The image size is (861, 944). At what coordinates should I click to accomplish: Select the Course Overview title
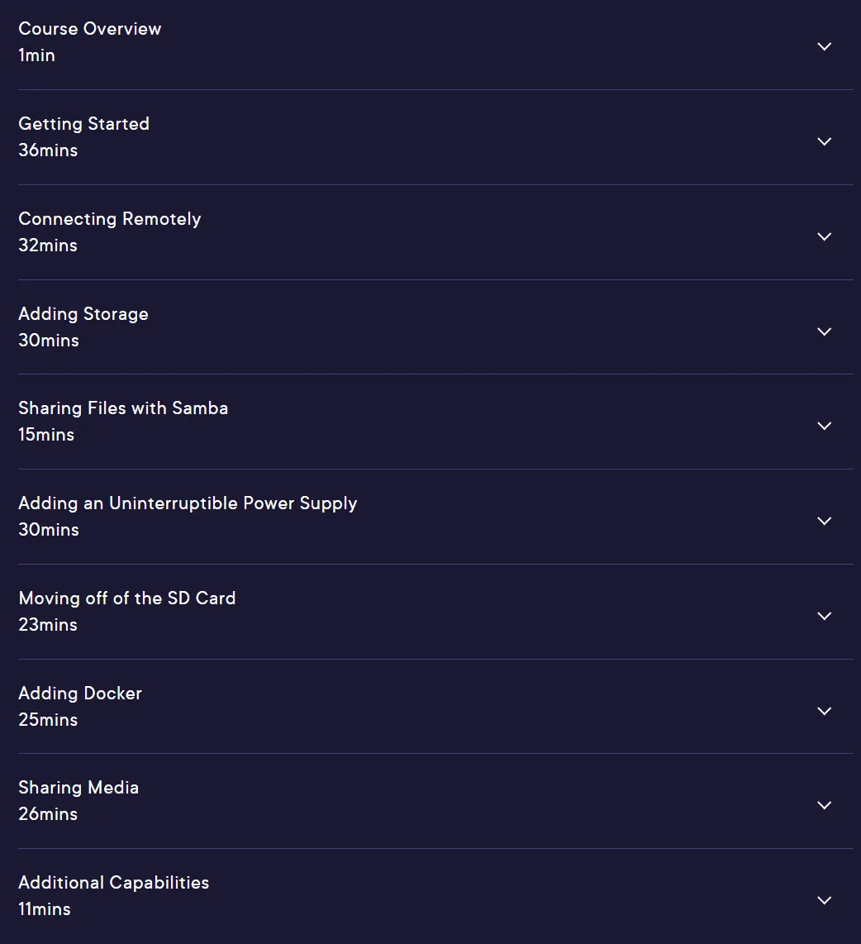(89, 29)
